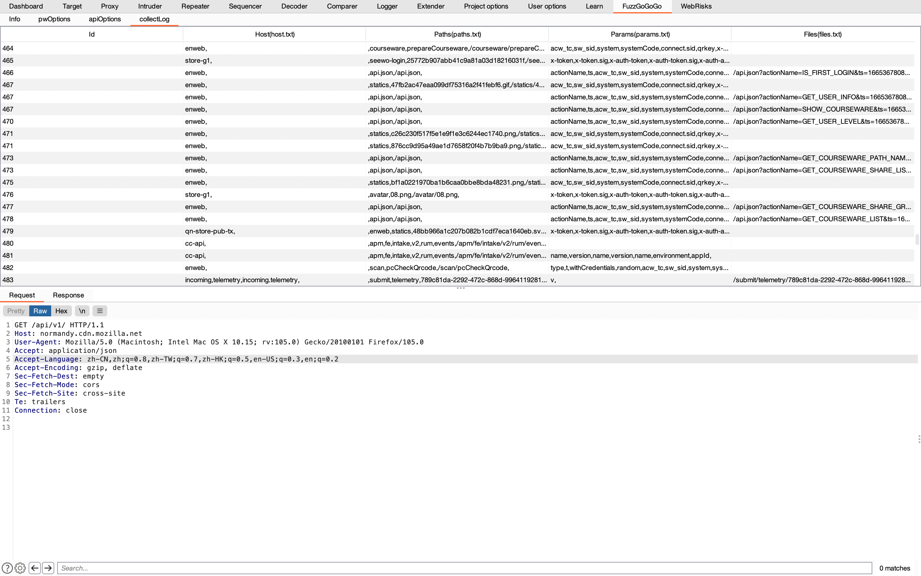The width and height of the screenshot is (921, 576).
Task: Click the forward arrow button
Action: pyautogui.click(x=48, y=568)
